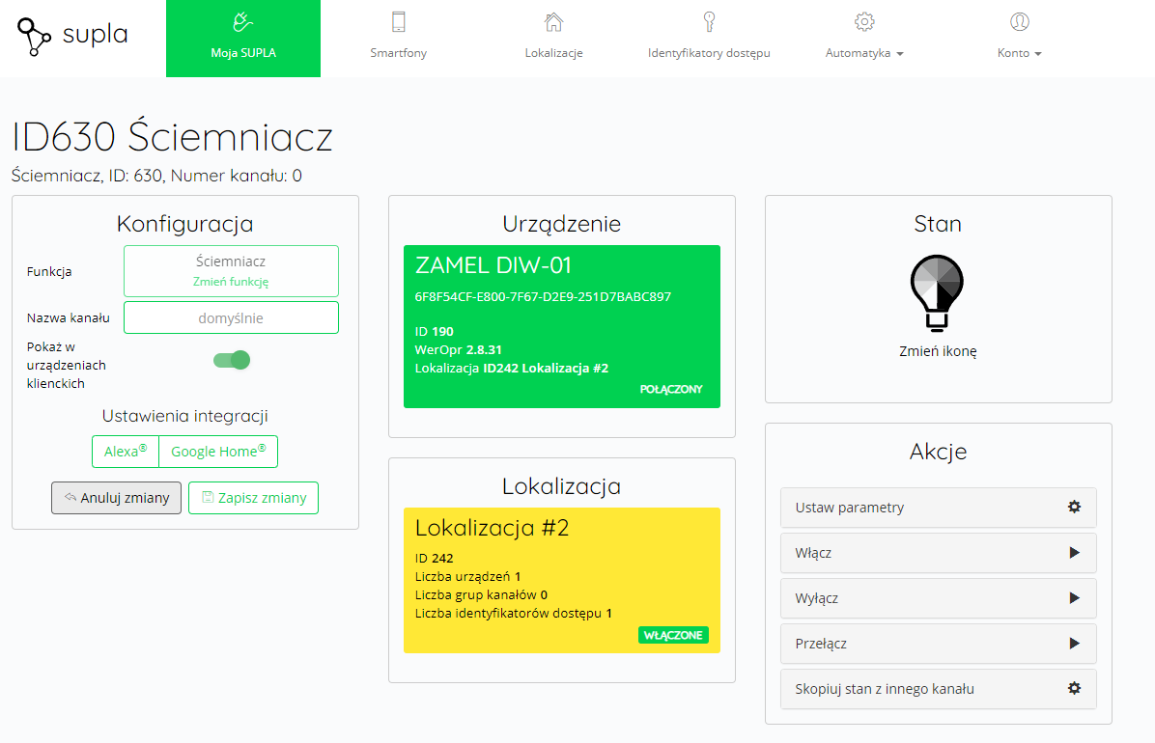Image resolution: width=1155 pixels, height=743 pixels.
Task: Click the gear icon in Ustaw parametry
Action: [x=1074, y=507]
